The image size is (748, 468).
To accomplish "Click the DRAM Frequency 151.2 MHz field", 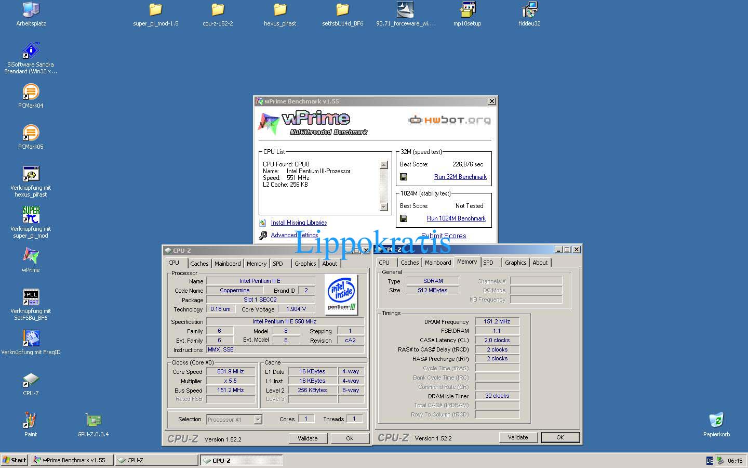I will click(x=497, y=321).
